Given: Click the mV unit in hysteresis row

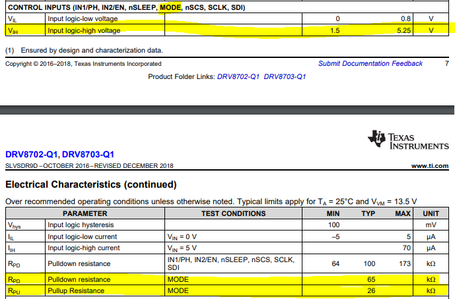Looking at the screenshot, I should coord(431,225).
